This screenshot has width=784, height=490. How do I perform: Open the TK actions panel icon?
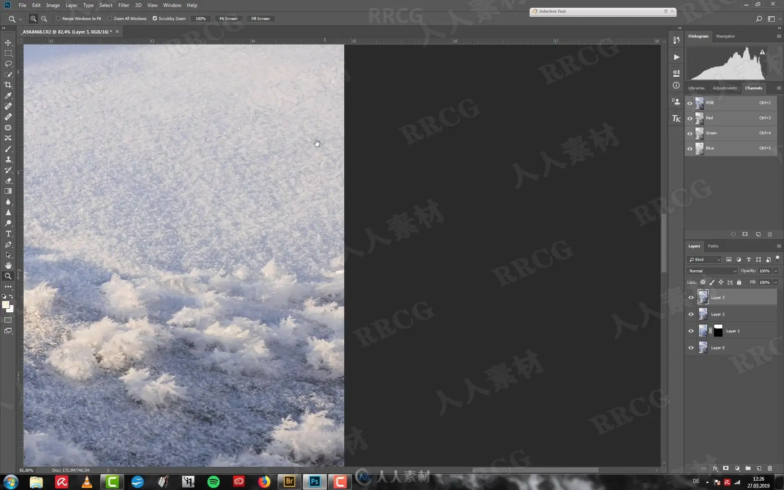tap(676, 118)
